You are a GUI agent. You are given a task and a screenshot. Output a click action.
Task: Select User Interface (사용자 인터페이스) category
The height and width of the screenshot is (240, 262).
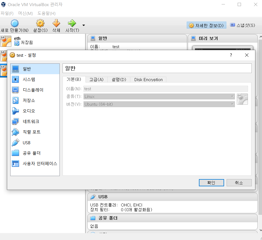35,163
